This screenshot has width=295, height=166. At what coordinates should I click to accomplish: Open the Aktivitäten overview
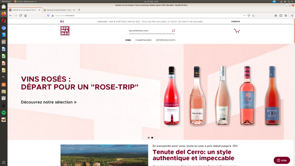[x=6, y=1]
